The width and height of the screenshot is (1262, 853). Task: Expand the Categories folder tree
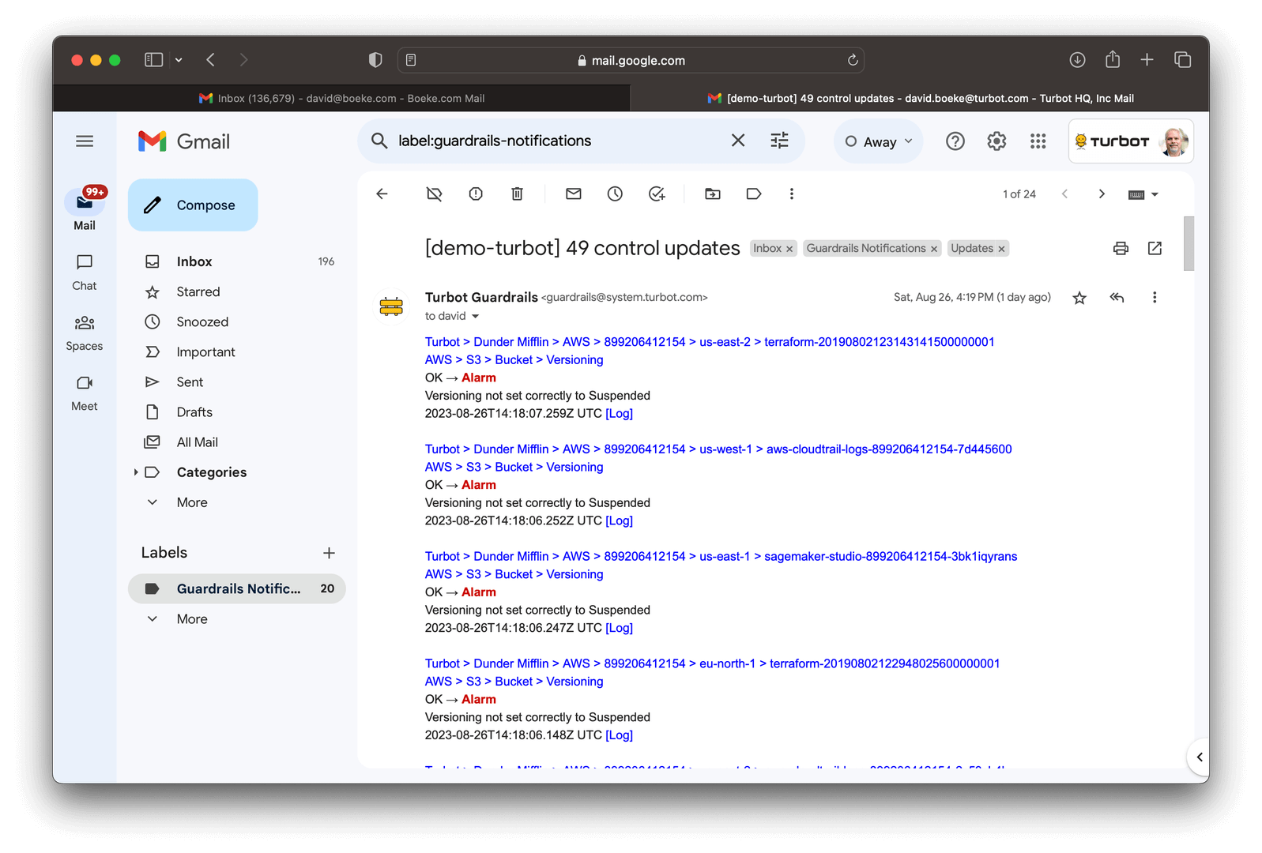click(136, 472)
